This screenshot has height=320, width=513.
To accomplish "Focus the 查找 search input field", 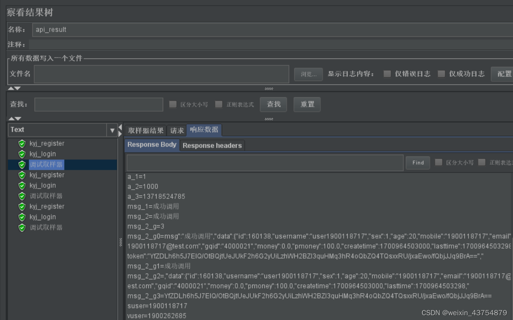I will (99, 105).
